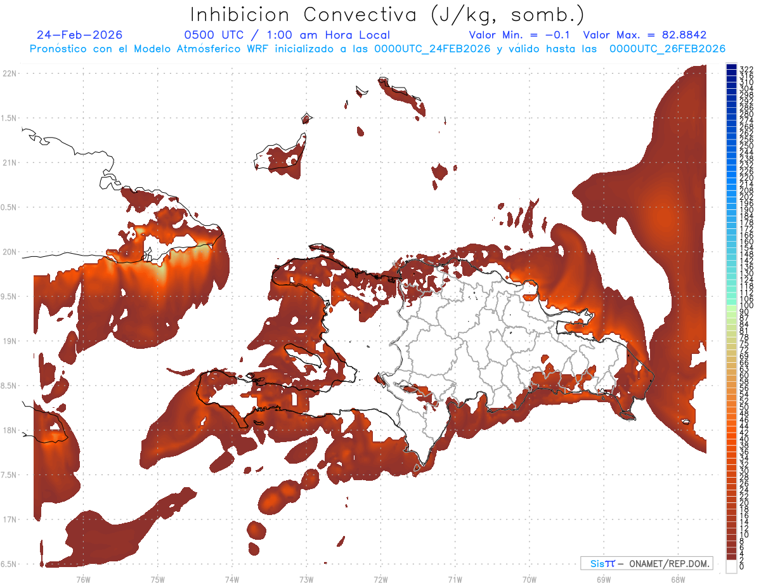
Task: Click the 20N latitude label
Action: pyautogui.click(x=10, y=252)
